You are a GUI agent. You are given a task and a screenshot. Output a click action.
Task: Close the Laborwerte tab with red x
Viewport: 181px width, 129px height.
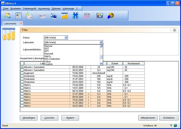(21, 23)
